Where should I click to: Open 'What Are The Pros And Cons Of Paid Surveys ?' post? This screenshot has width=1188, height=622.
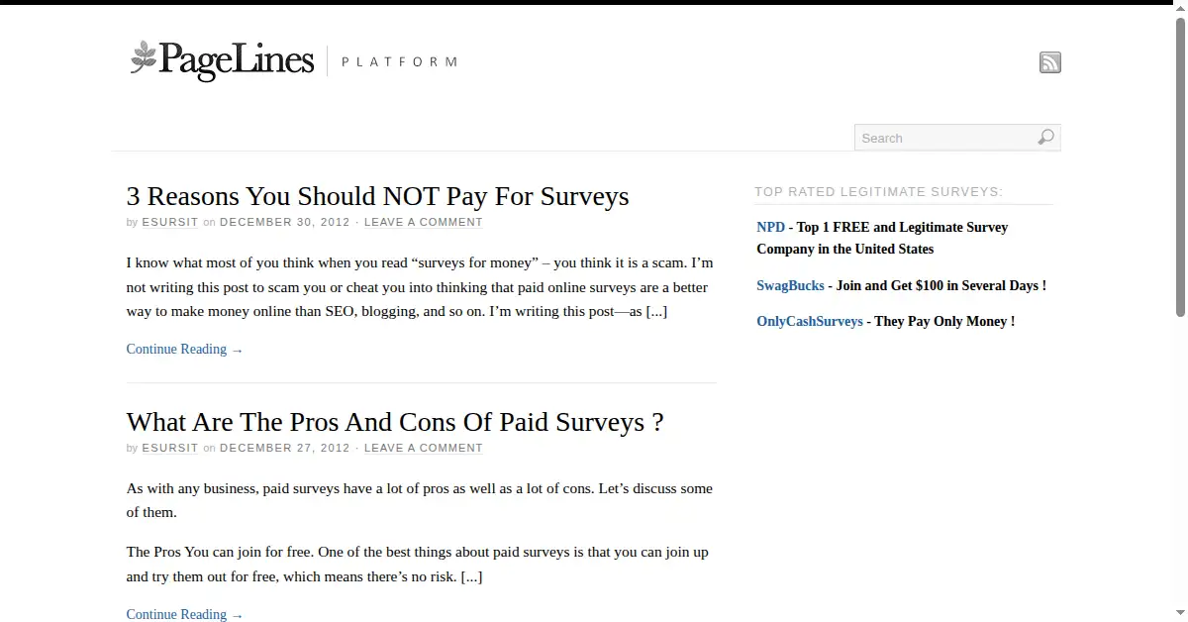coord(395,422)
